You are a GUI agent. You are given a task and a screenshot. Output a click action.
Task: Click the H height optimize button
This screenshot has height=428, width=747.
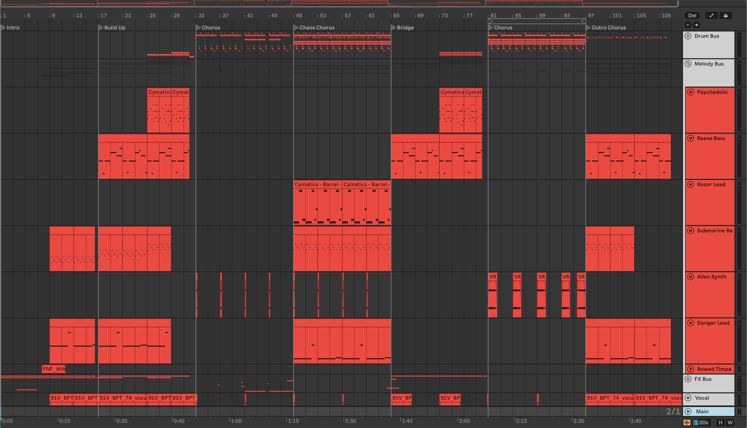point(720,422)
